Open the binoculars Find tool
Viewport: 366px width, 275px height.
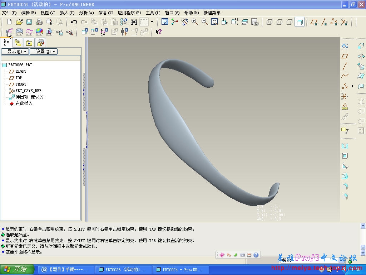pyautogui.click(x=134, y=22)
